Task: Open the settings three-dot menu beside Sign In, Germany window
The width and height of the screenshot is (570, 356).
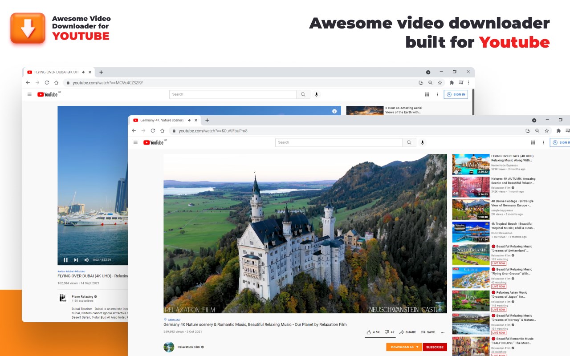Action: pyautogui.click(x=543, y=142)
